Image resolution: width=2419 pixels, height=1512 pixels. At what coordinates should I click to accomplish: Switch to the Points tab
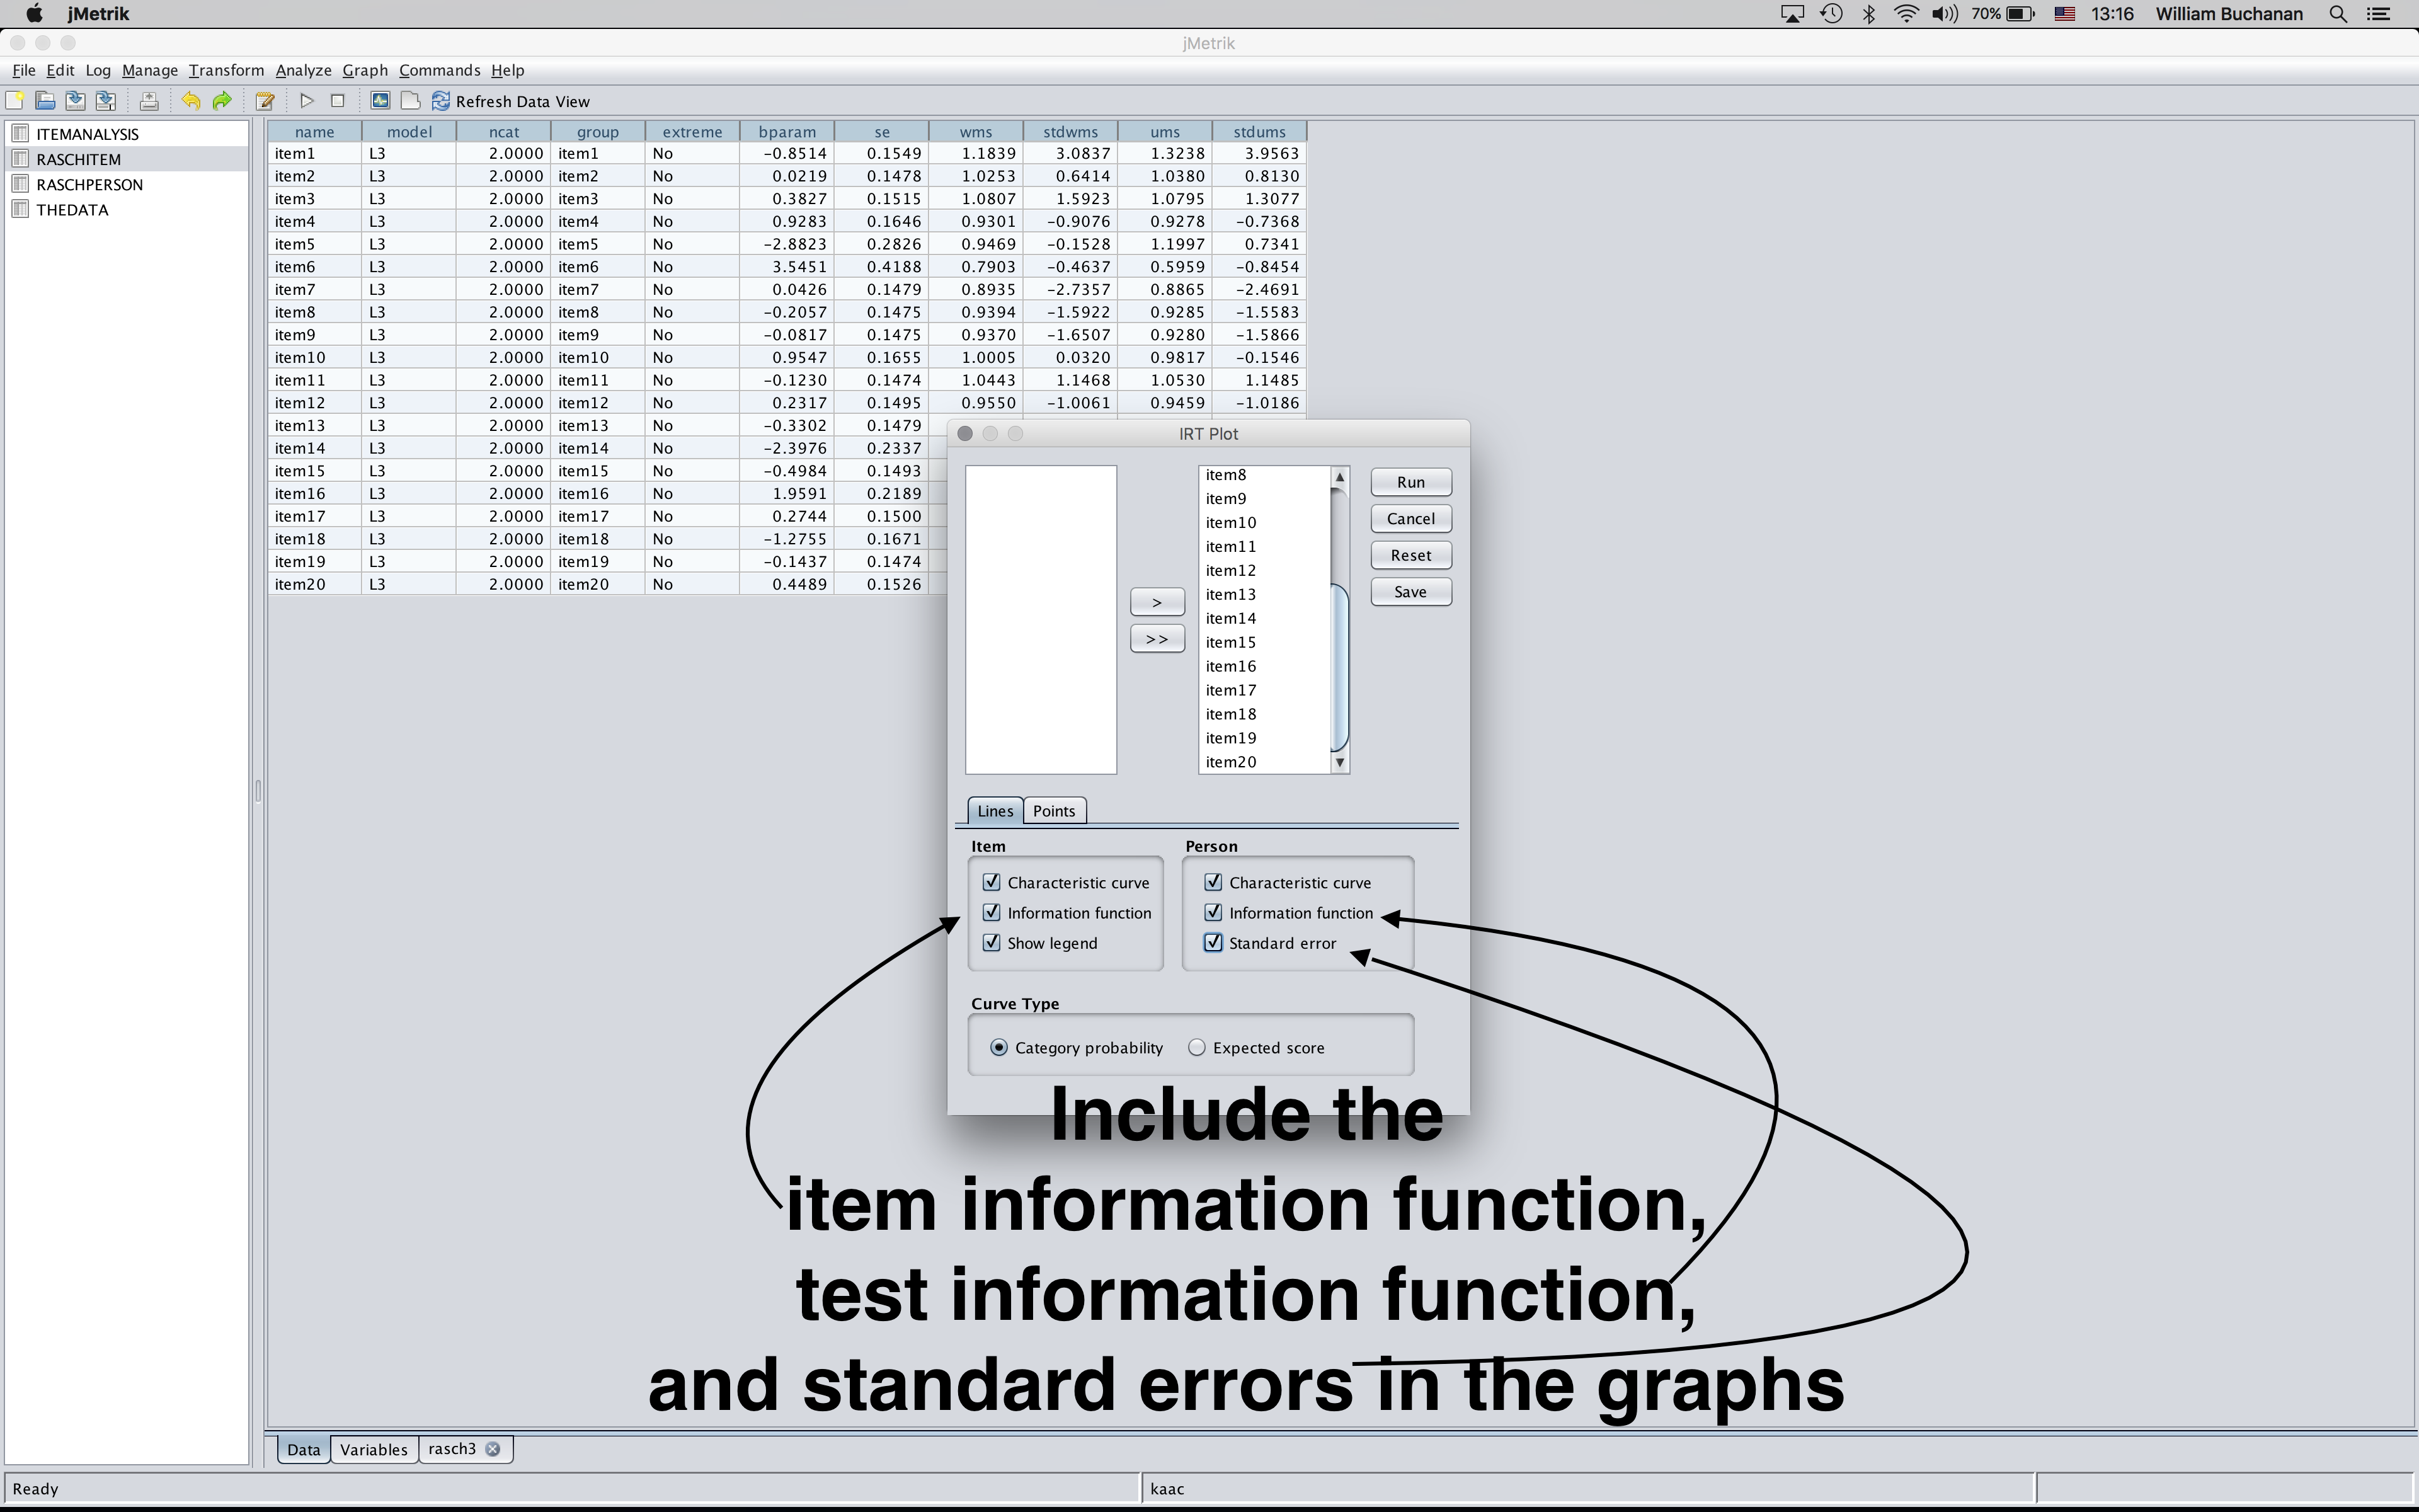point(1055,811)
